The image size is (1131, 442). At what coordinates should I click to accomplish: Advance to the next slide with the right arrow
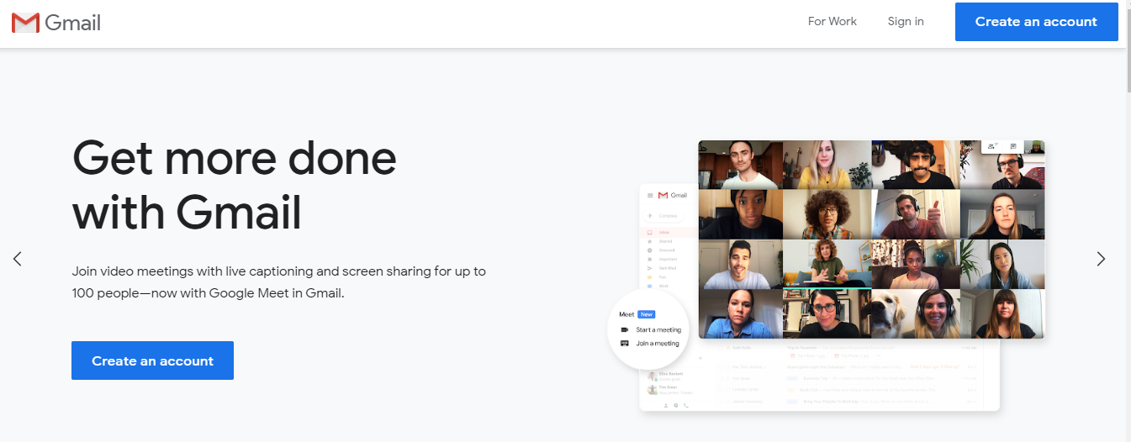[1101, 259]
